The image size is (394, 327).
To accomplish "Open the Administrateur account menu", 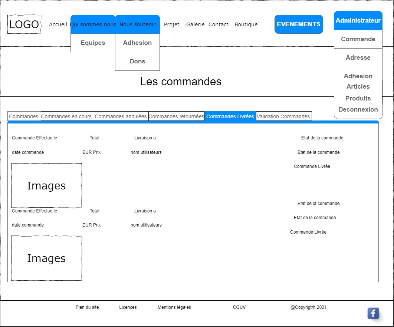I will (358, 21).
